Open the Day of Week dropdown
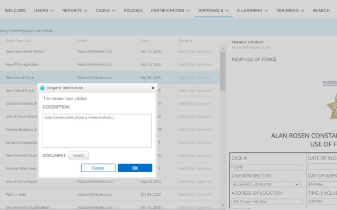Viewport: 337px width, 210px height. coord(322,184)
